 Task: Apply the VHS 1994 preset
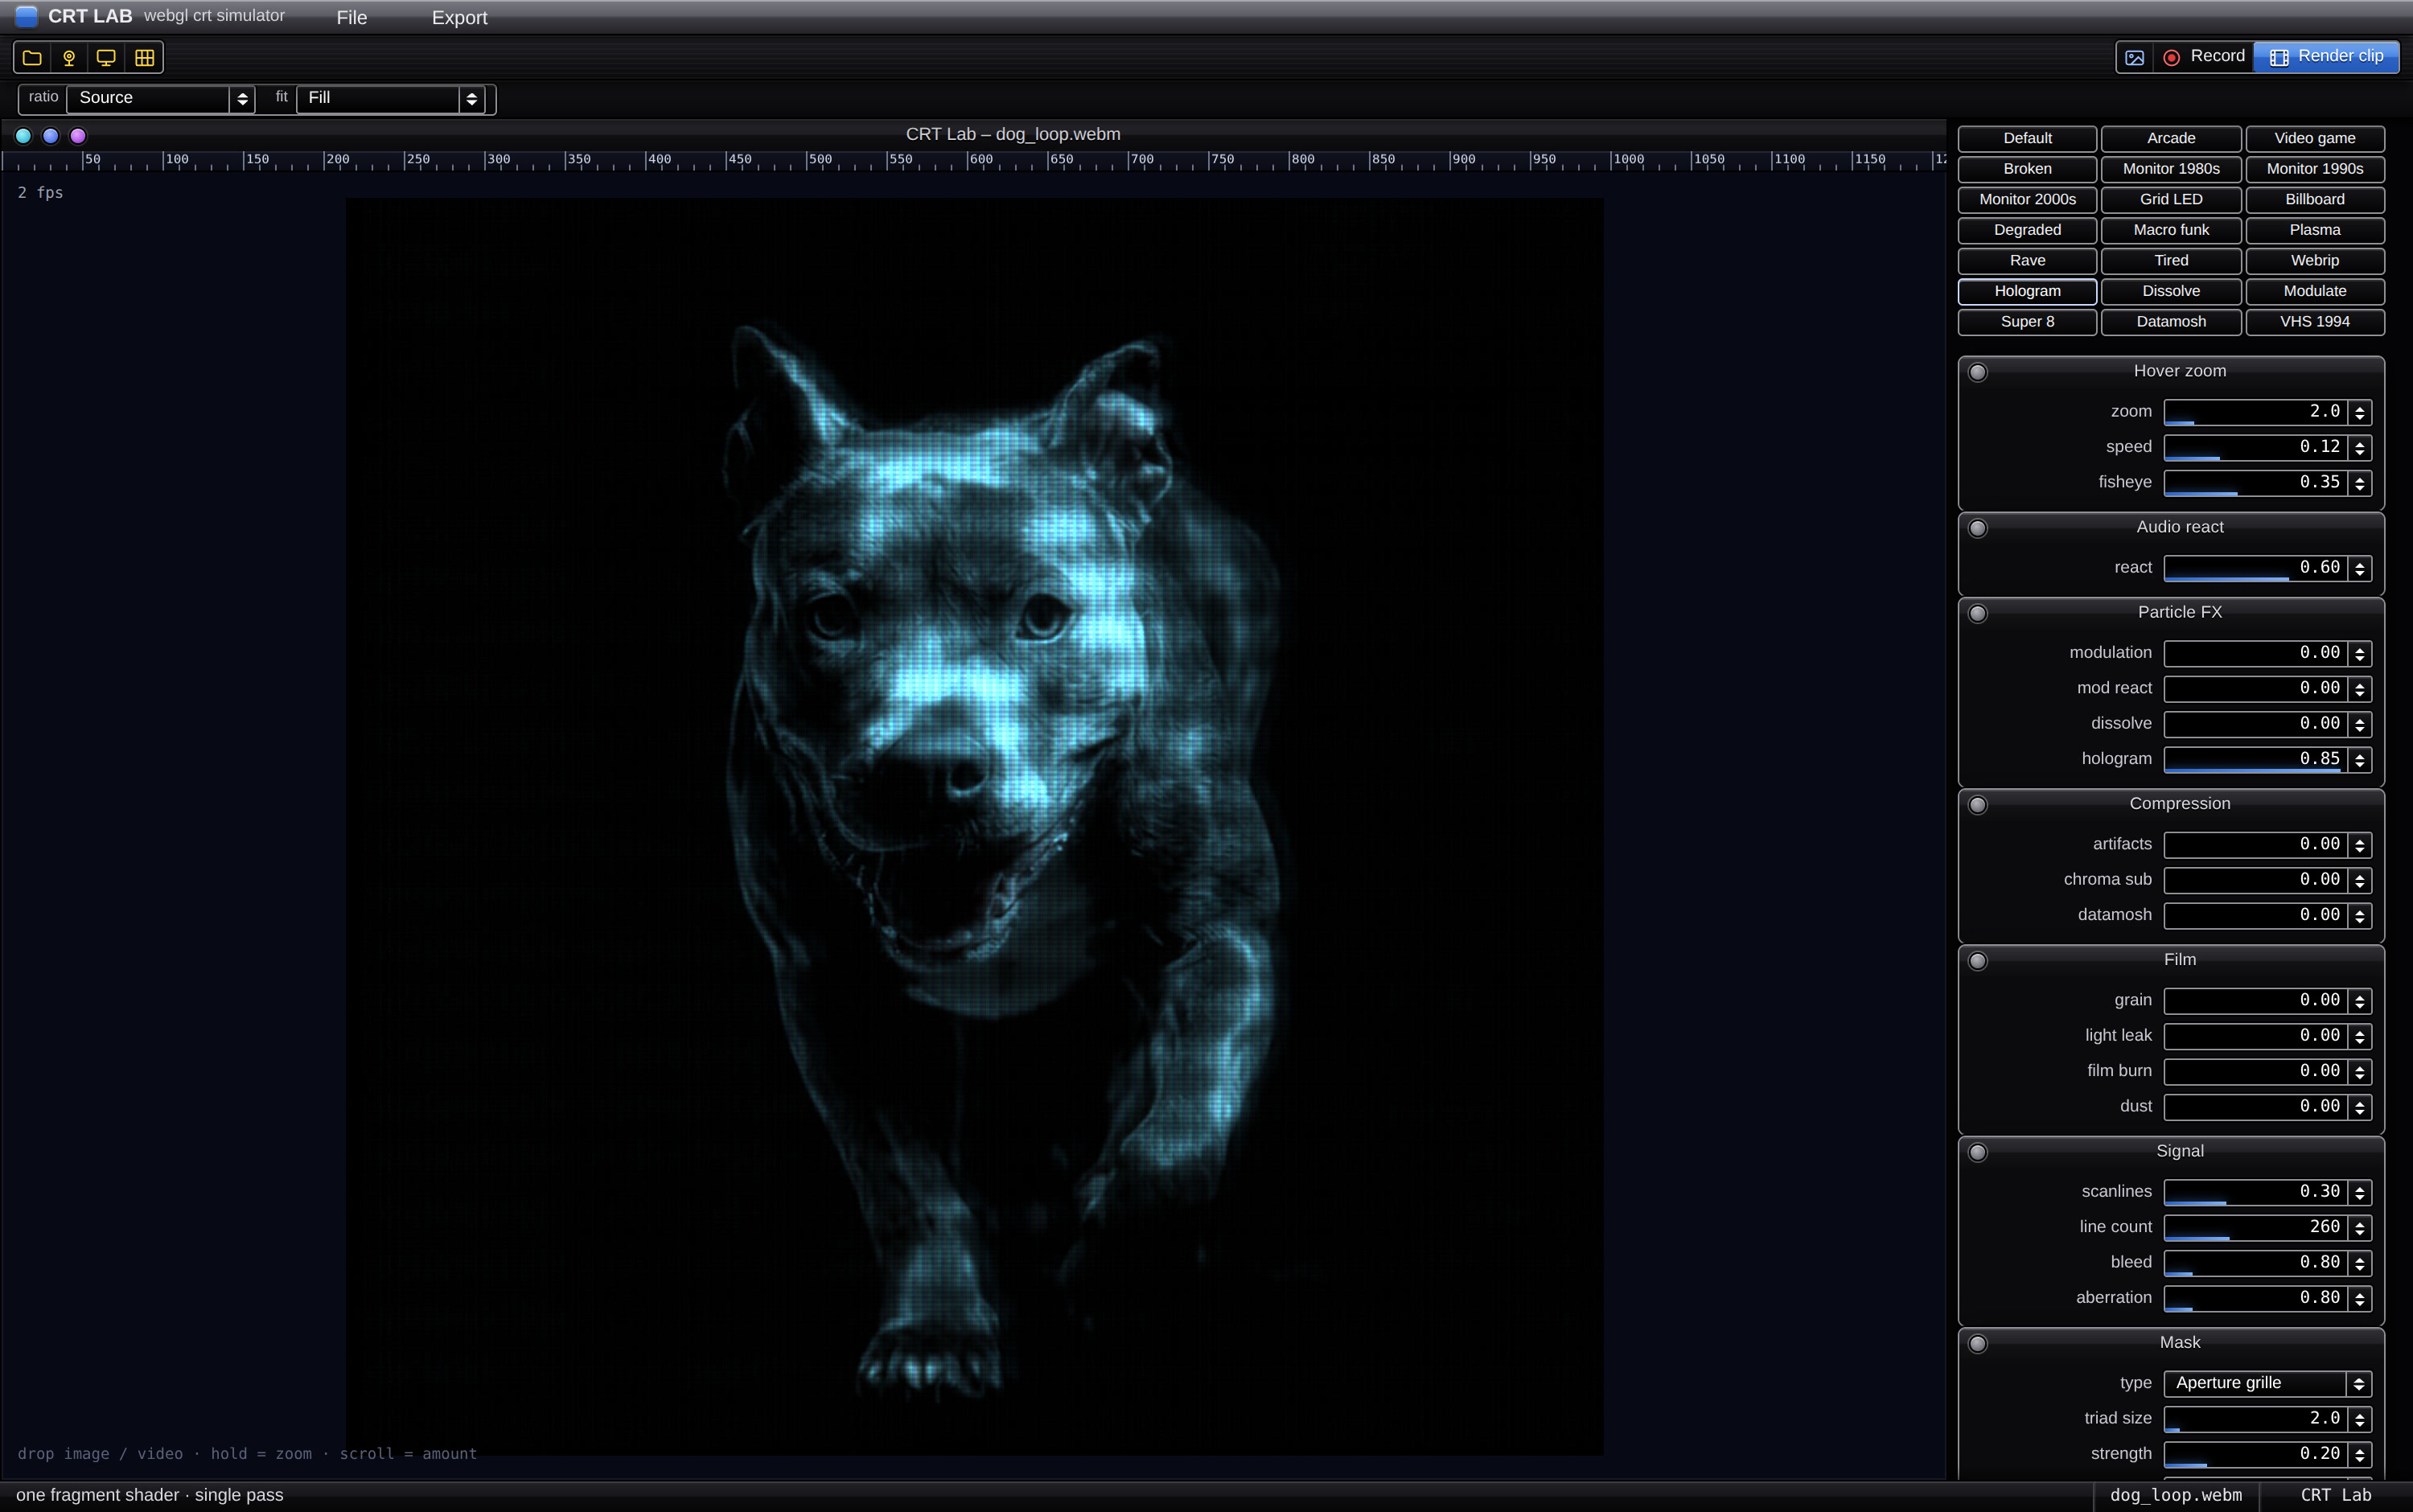(2314, 322)
